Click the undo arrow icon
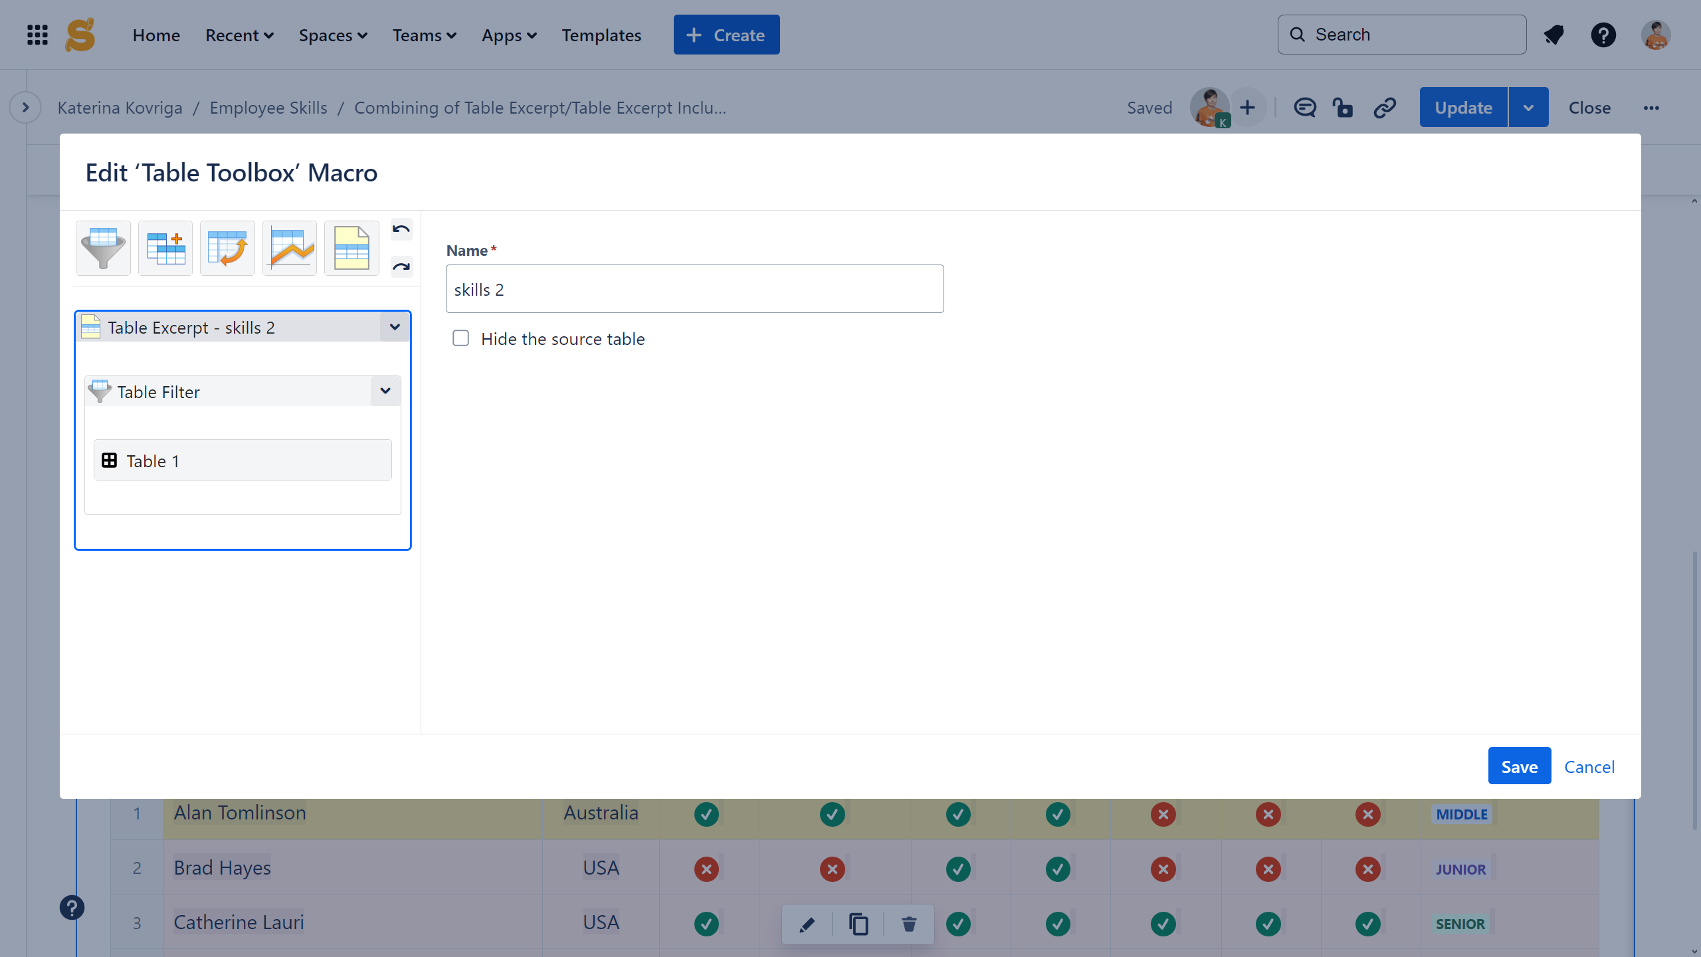This screenshot has height=957, width=1701. (x=401, y=230)
